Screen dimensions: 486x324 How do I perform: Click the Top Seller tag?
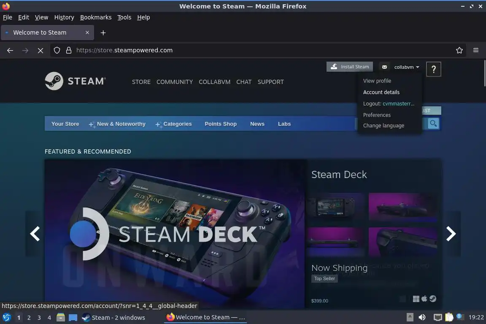[324, 278]
